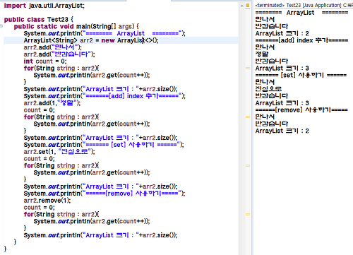Click the arr2.remove(1); line
Viewport: 353px width, 255px height.
click(x=47, y=201)
